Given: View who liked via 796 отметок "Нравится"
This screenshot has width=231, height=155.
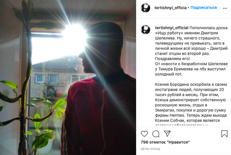Looking at the screenshot, I should pos(165,142).
